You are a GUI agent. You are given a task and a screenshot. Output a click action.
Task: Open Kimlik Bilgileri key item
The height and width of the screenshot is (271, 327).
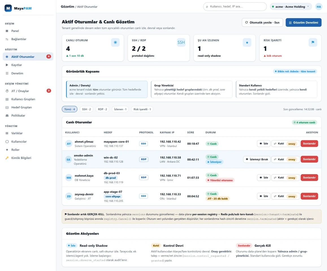point(28,158)
